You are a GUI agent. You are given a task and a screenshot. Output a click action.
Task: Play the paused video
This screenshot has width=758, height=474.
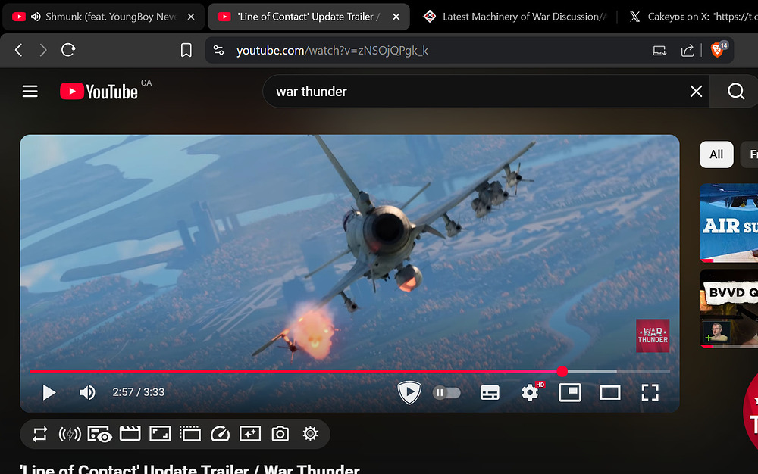click(49, 392)
